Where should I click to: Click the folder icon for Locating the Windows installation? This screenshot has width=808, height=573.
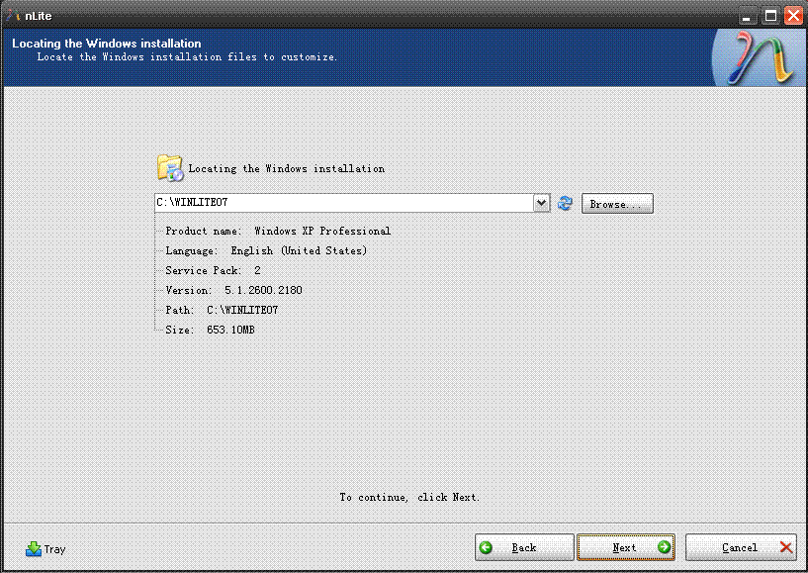[x=170, y=168]
